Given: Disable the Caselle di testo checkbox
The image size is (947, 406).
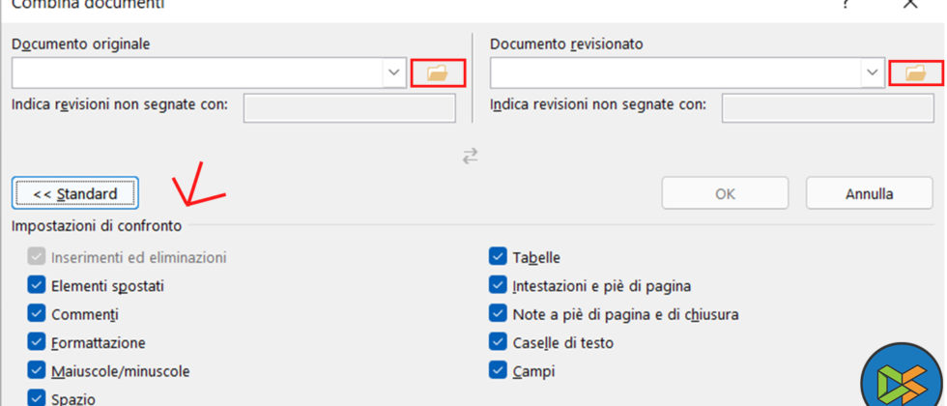Looking at the screenshot, I should pos(499,342).
